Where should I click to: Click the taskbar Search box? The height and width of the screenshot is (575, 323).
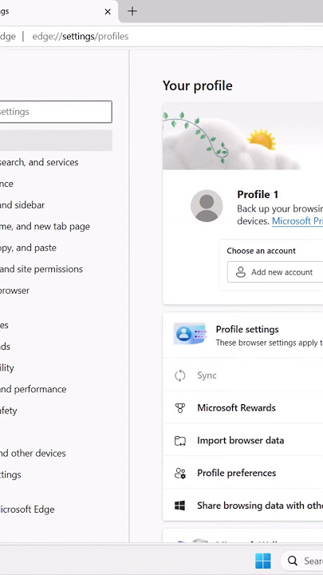(302, 561)
